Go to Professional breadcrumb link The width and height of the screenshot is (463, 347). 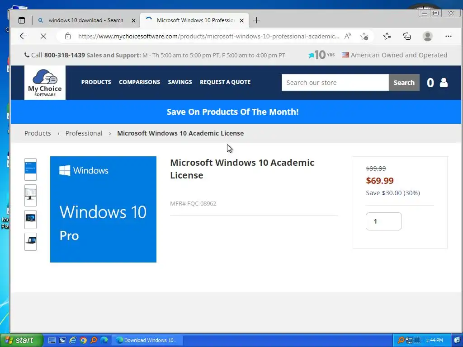tap(84, 133)
